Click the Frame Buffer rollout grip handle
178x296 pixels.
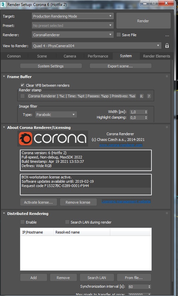(x=167, y=76)
